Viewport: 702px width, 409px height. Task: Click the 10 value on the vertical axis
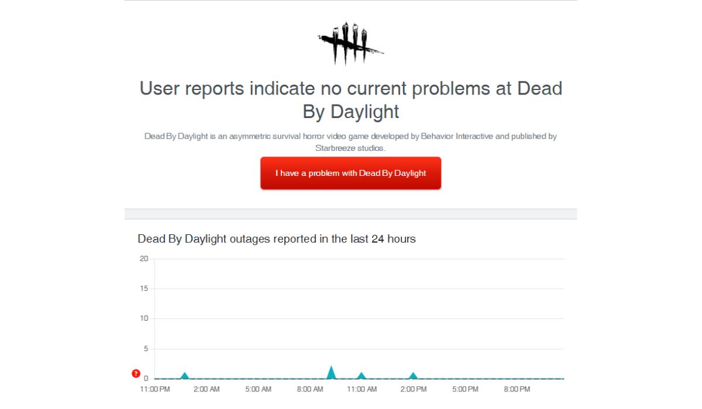144,318
